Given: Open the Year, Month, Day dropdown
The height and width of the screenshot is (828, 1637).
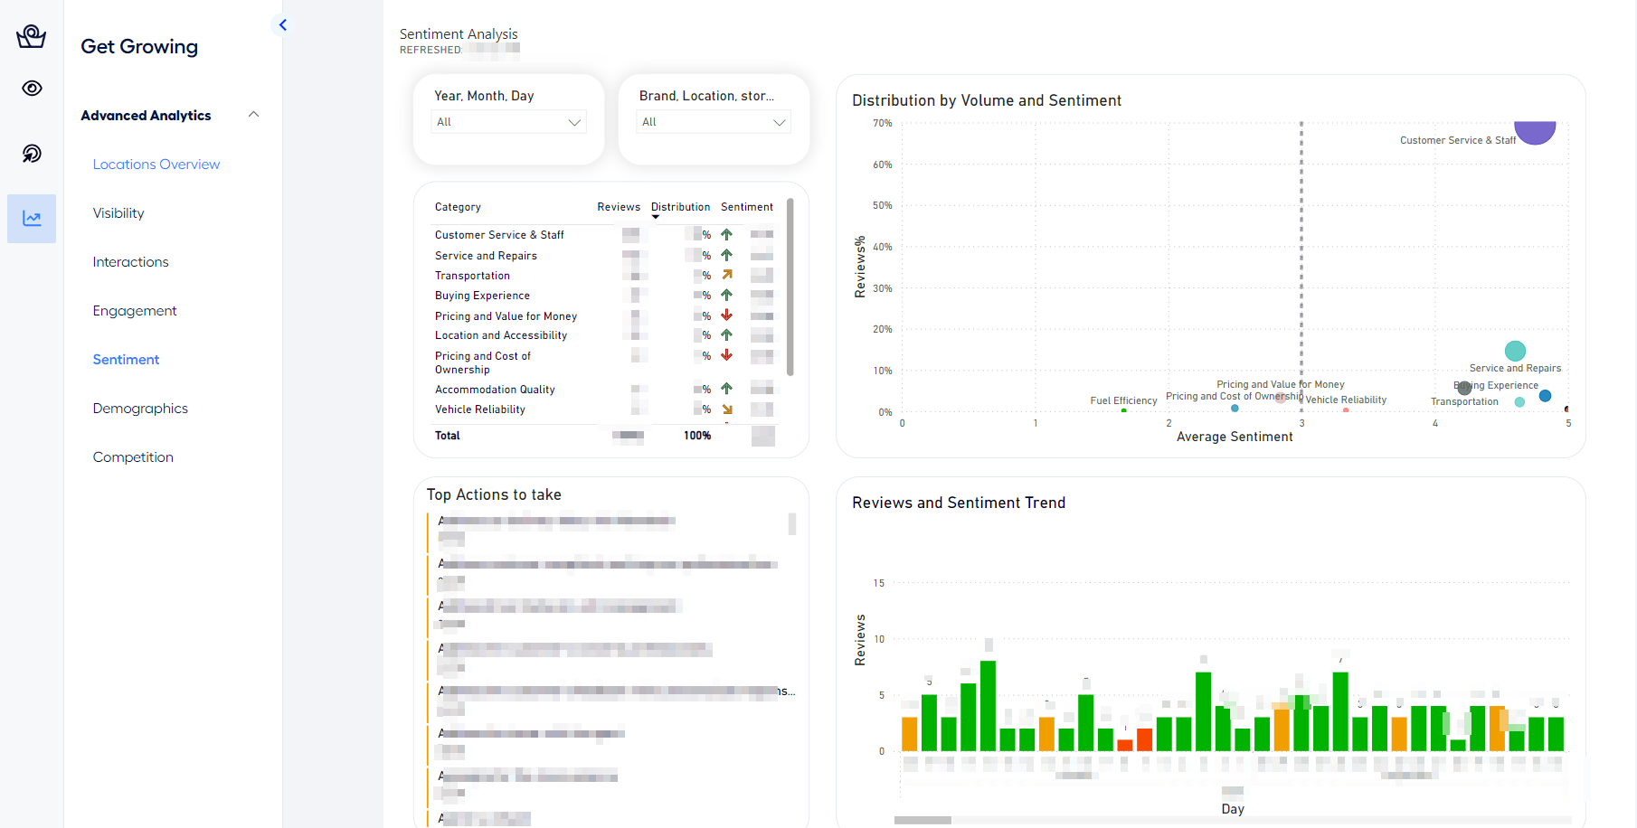Looking at the screenshot, I should pyautogui.click(x=508, y=122).
